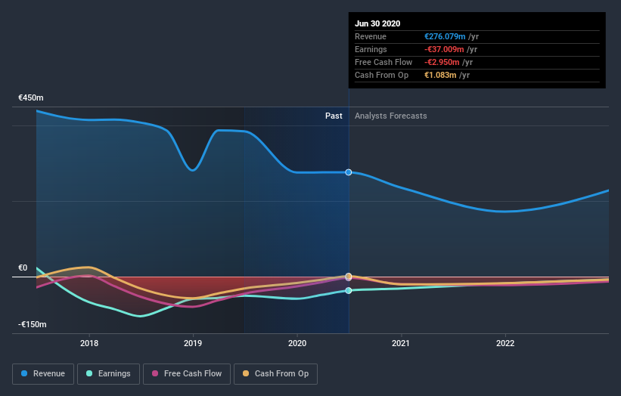Toggle the Revenue legend button

tap(43, 374)
